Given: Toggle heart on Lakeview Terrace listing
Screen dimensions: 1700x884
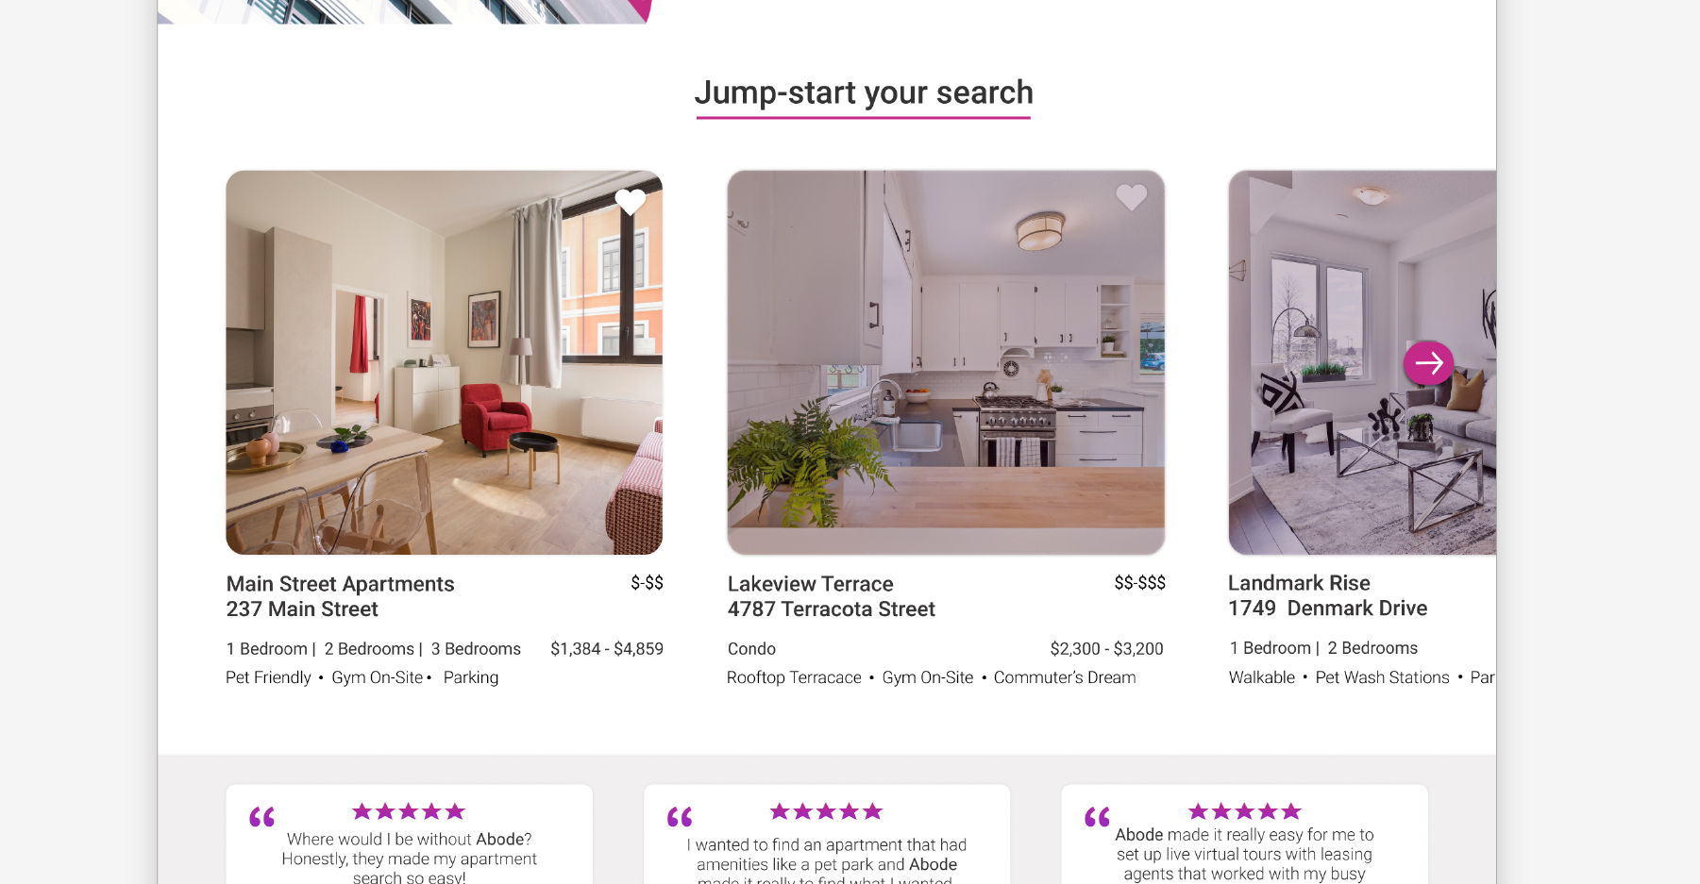Looking at the screenshot, I should click(x=1131, y=196).
